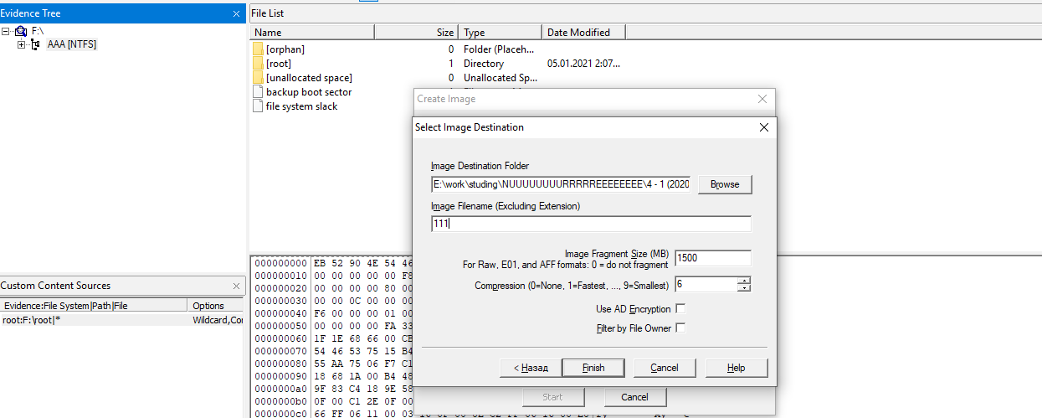Expand the AAA [NTFS] tree node

[x=21, y=44]
